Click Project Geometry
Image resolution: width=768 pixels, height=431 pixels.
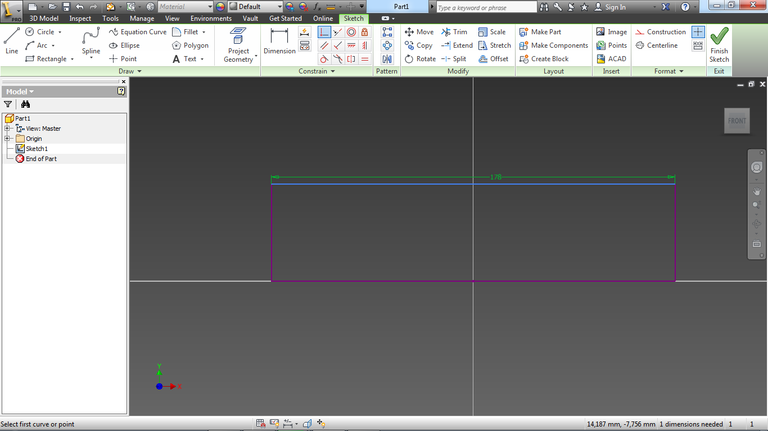pos(238,45)
